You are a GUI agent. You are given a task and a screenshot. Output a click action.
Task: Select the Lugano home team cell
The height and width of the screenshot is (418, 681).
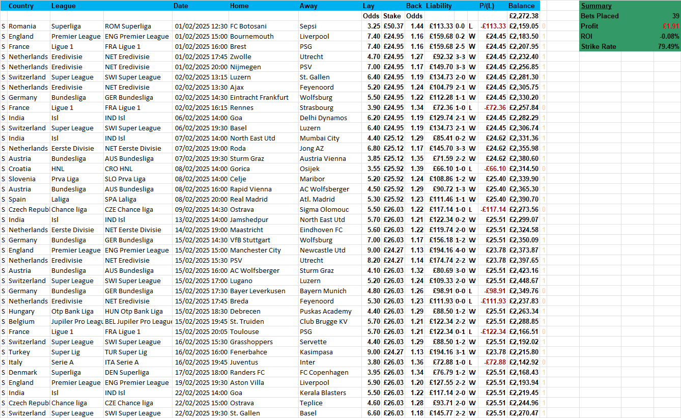tap(263, 281)
